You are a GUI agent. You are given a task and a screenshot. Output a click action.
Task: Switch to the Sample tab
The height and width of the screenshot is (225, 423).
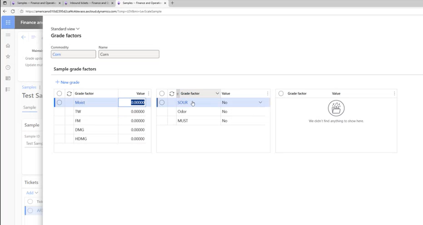[x=29, y=108]
